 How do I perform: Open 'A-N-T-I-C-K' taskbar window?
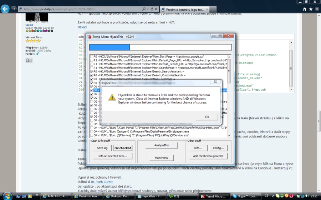(x=56, y=196)
